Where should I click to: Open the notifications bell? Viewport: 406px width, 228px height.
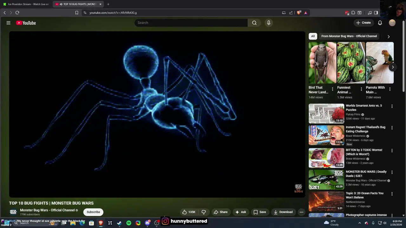(x=380, y=23)
